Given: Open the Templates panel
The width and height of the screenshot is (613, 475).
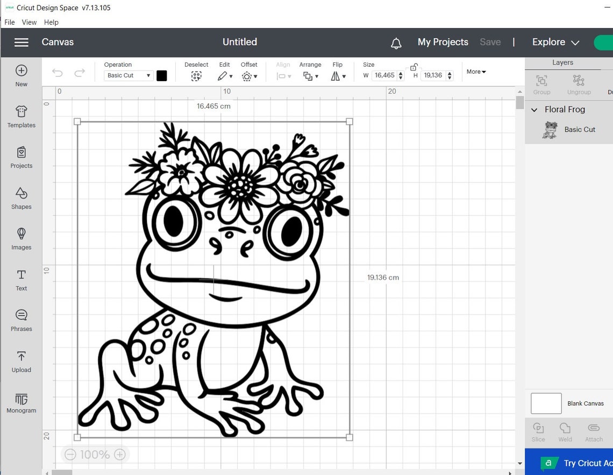Looking at the screenshot, I should tap(21, 117).
